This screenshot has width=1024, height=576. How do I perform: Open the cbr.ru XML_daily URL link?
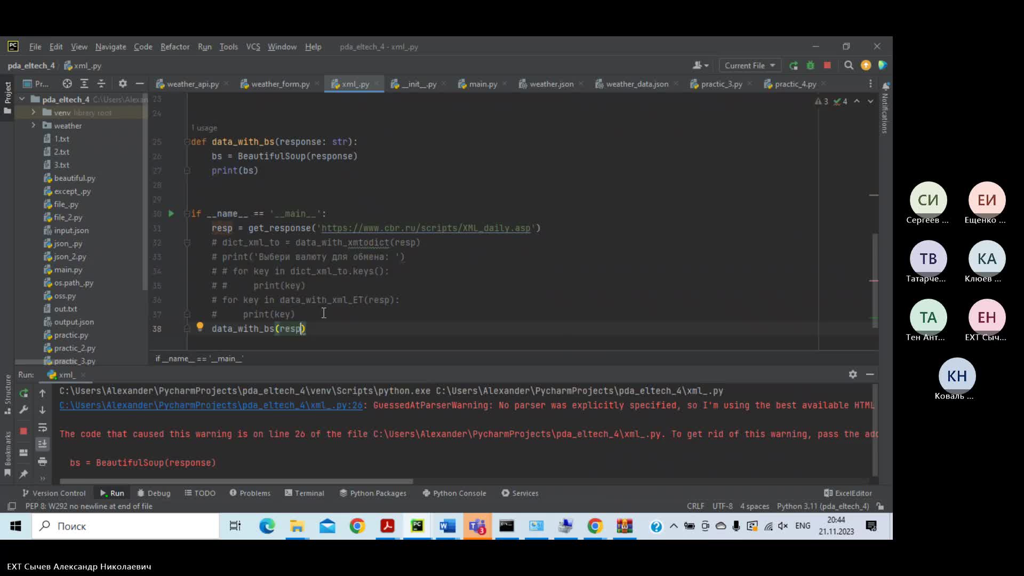click(426, 228)
